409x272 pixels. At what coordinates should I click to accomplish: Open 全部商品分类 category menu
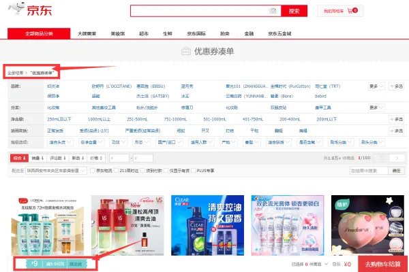(39, 33)
